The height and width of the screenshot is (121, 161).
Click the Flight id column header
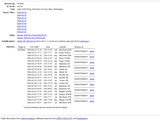tap(21, 47)
